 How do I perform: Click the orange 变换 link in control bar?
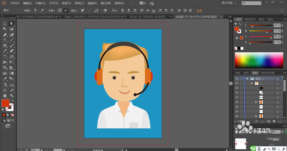(199, 11)
